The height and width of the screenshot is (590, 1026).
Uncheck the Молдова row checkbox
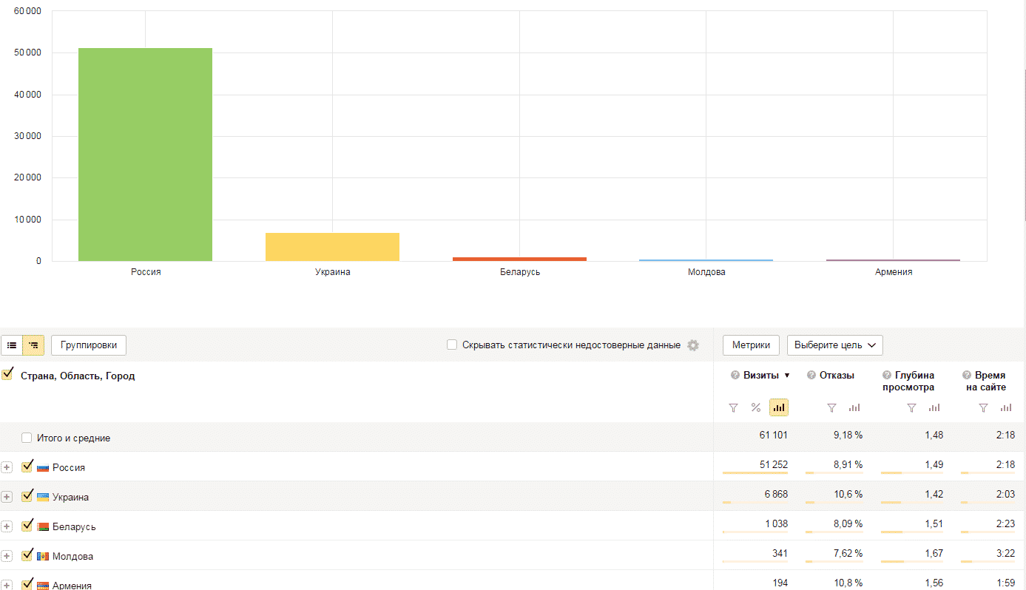[x=27, y=555]
